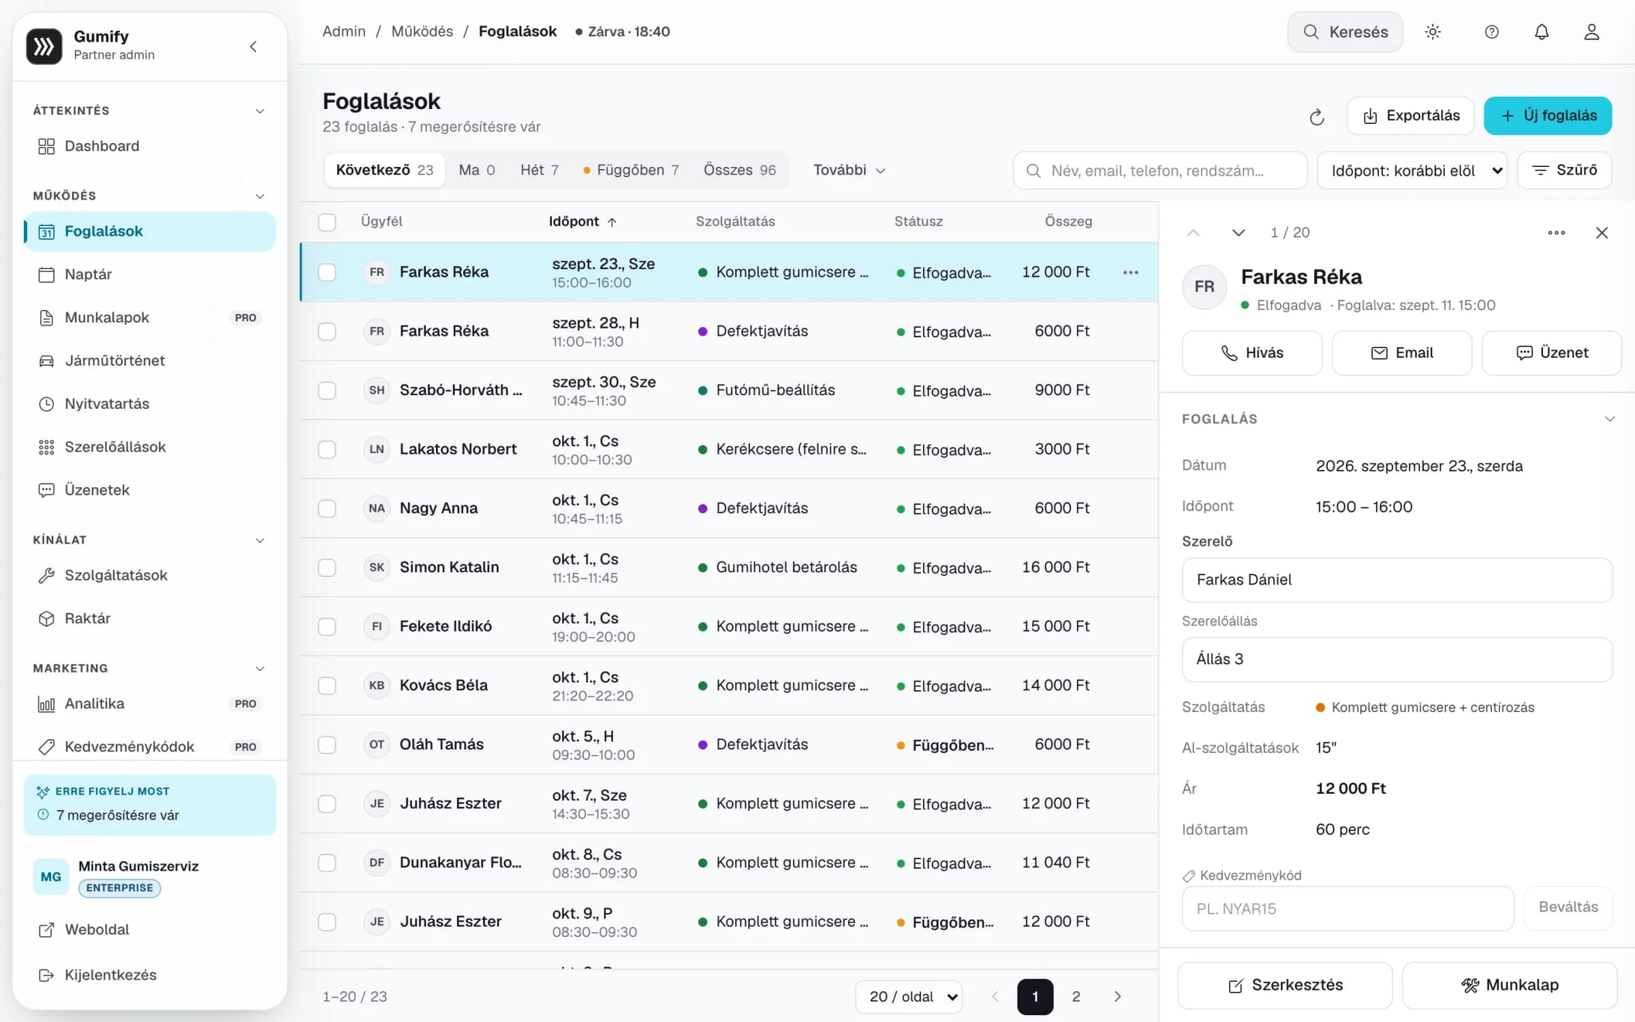Switch to the Összes tab
1635x1022 pixels.
click(x=740, y=170)
